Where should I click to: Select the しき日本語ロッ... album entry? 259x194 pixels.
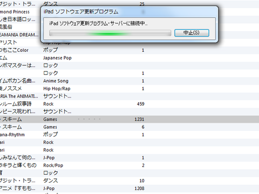[18, 19]
